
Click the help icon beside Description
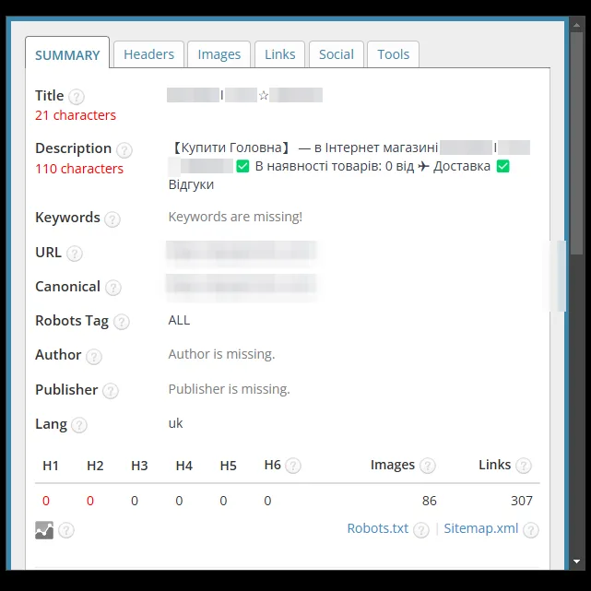(x=124, y=150)
